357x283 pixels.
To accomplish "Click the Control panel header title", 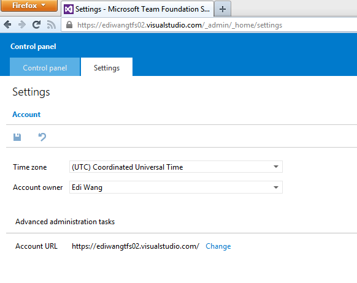I will (33, 47).
